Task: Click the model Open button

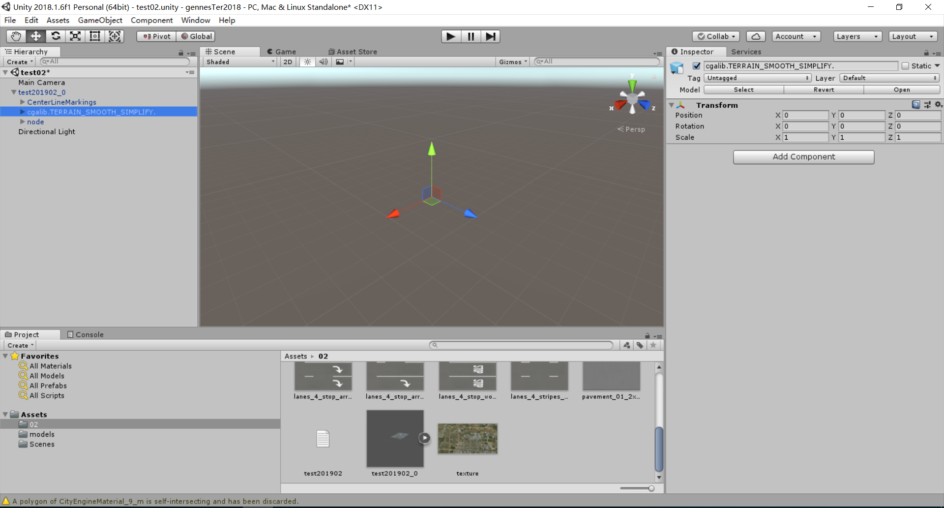Action: coord(902,90)
